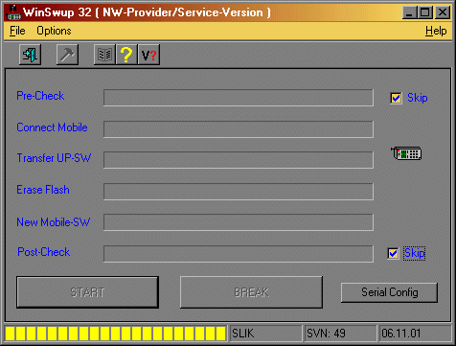Open Serial Config
Viewport: 456px width, 346px height.
coord(389,292)
